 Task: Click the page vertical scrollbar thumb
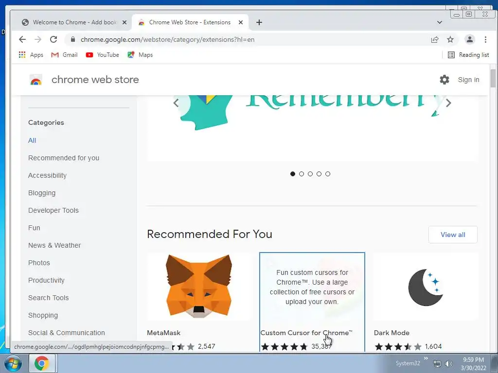493,78
